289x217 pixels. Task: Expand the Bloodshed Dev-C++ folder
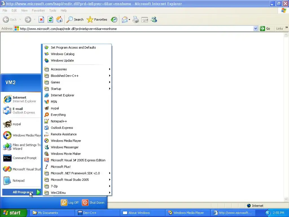(77, 76)
